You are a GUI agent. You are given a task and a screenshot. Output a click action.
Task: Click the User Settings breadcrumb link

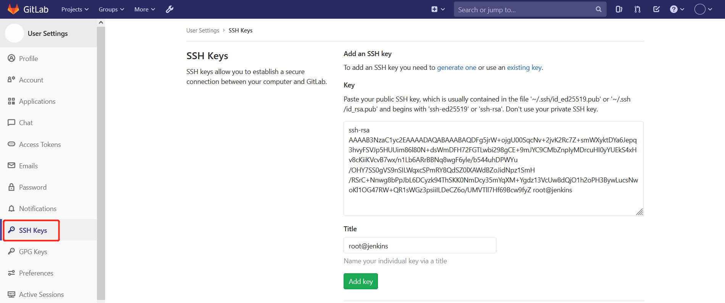203,30
